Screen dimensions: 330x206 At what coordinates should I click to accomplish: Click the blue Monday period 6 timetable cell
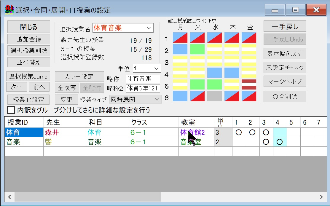[x=180, y=96]
